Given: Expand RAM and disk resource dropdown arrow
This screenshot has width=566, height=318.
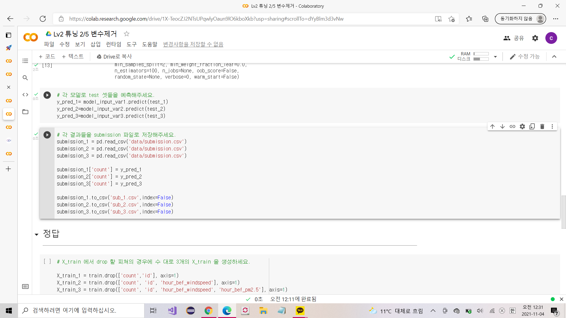Looking at the screenshot, I should pyautogui.click(x=495, y=57).
